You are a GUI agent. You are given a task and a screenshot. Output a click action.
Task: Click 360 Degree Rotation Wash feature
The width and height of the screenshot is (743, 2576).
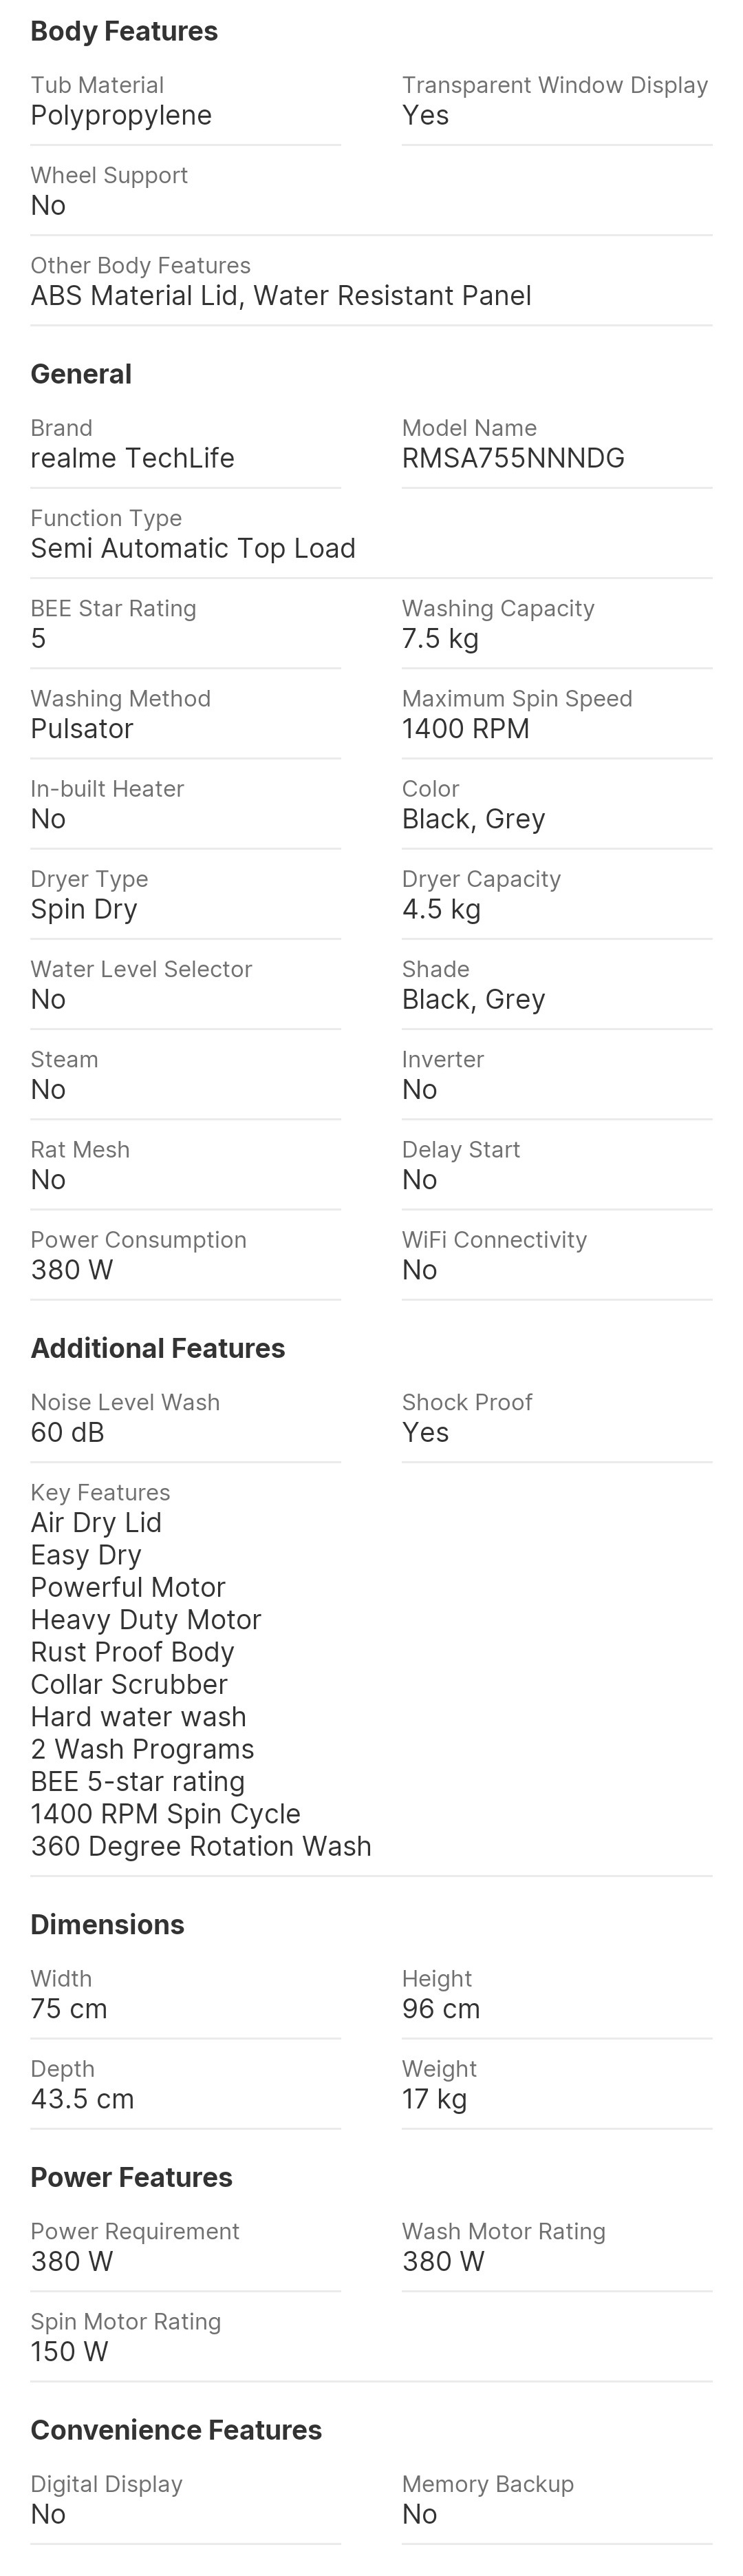click(x=201, y=1846)
